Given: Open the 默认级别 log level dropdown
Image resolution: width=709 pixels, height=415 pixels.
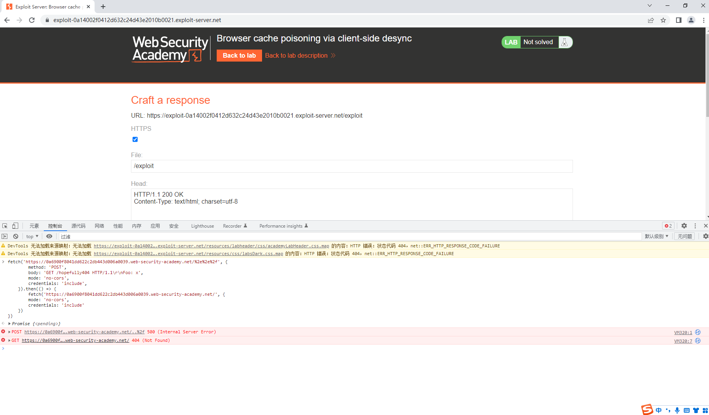Looking at the screenshot, I should (657, 237).
